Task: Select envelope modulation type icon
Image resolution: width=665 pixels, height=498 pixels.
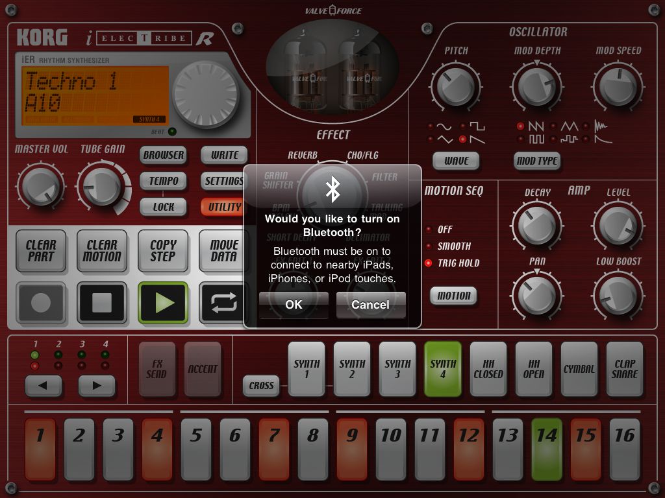Action: click(x=602, y=139)
